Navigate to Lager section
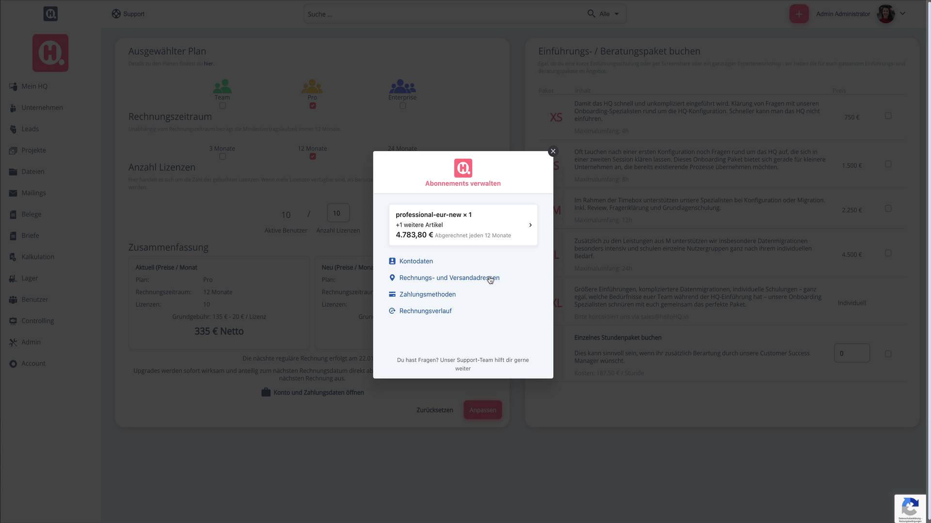931x523 pixels. [30, 278]
